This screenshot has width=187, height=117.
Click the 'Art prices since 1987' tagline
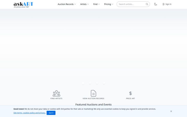pos(22,7)
